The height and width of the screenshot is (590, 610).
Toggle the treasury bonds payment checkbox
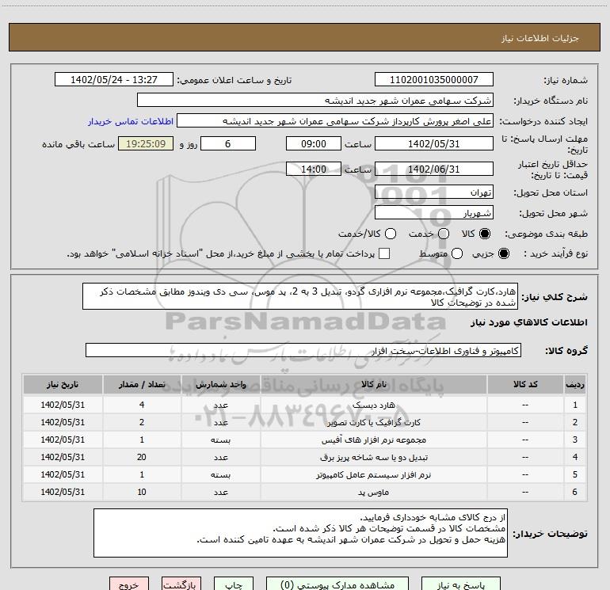click(384, 253)
